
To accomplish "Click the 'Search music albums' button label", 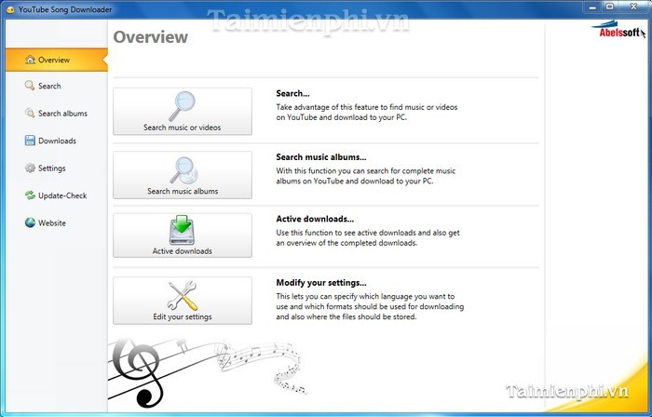I will [183, 191].
